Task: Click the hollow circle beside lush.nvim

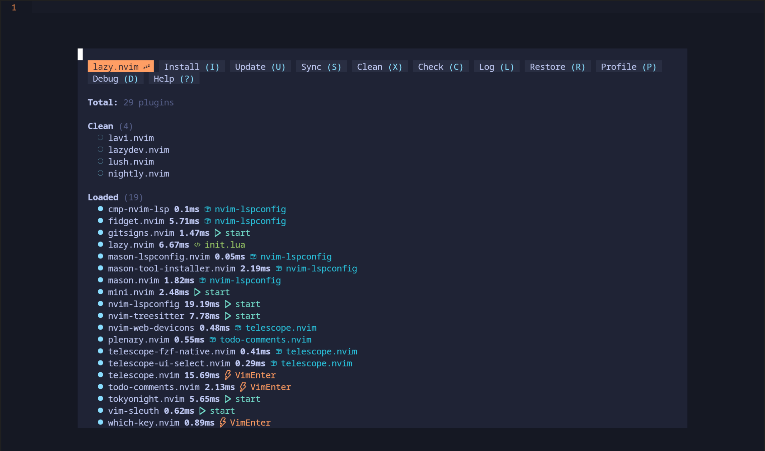Action: 100,161
